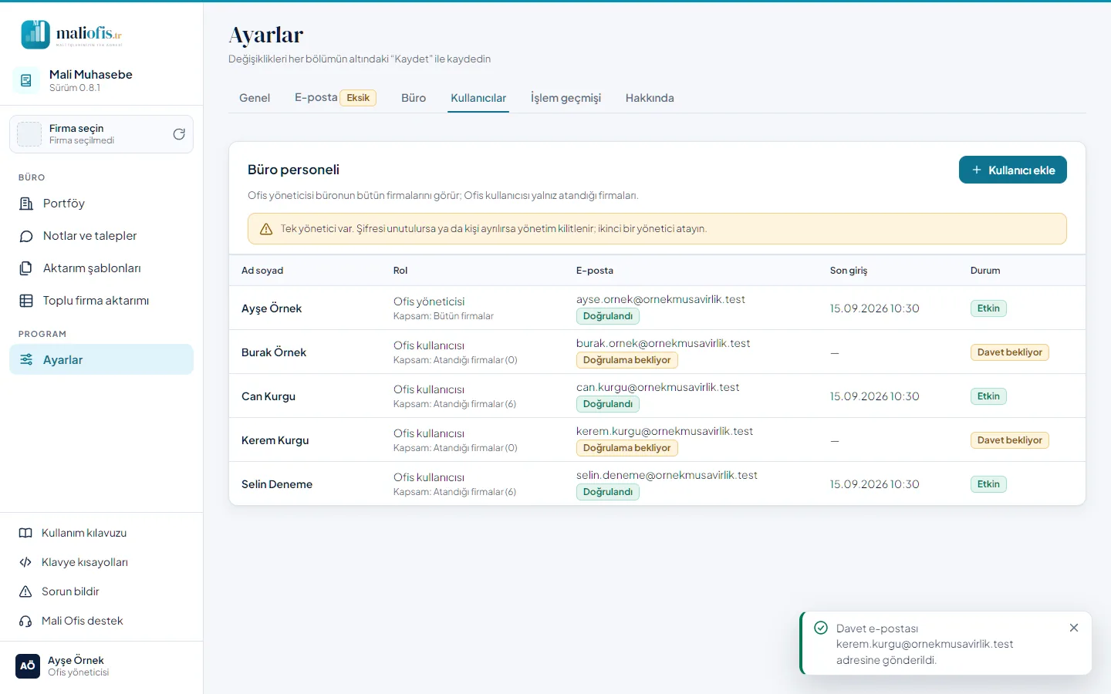The height and width of the screenshot is (694, 1111).
Task: Click Doğrulama bekliyor badge under kerem.kurgu email
Action: coord(627,448)
